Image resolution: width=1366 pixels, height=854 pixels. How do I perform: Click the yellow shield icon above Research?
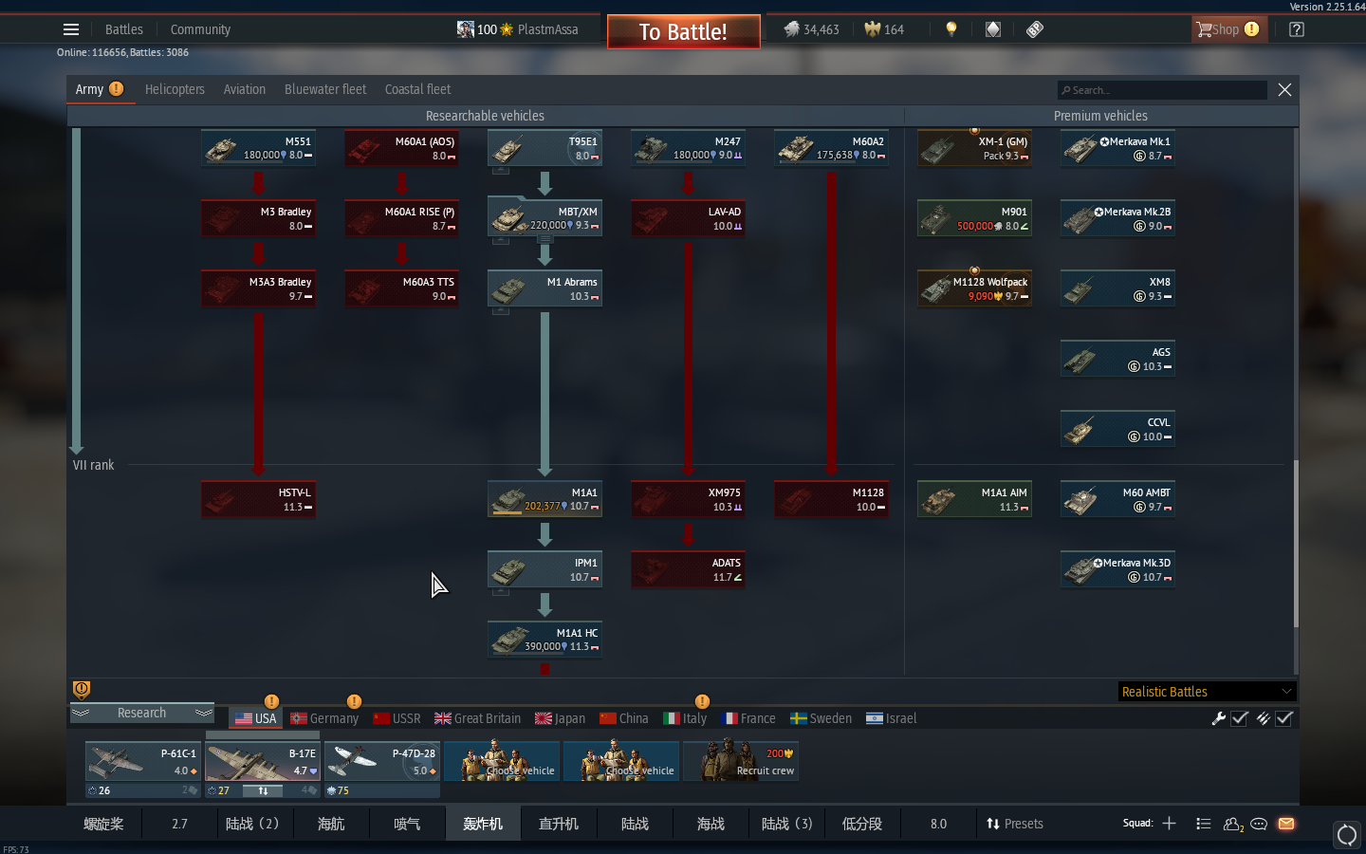pos(82,689)
